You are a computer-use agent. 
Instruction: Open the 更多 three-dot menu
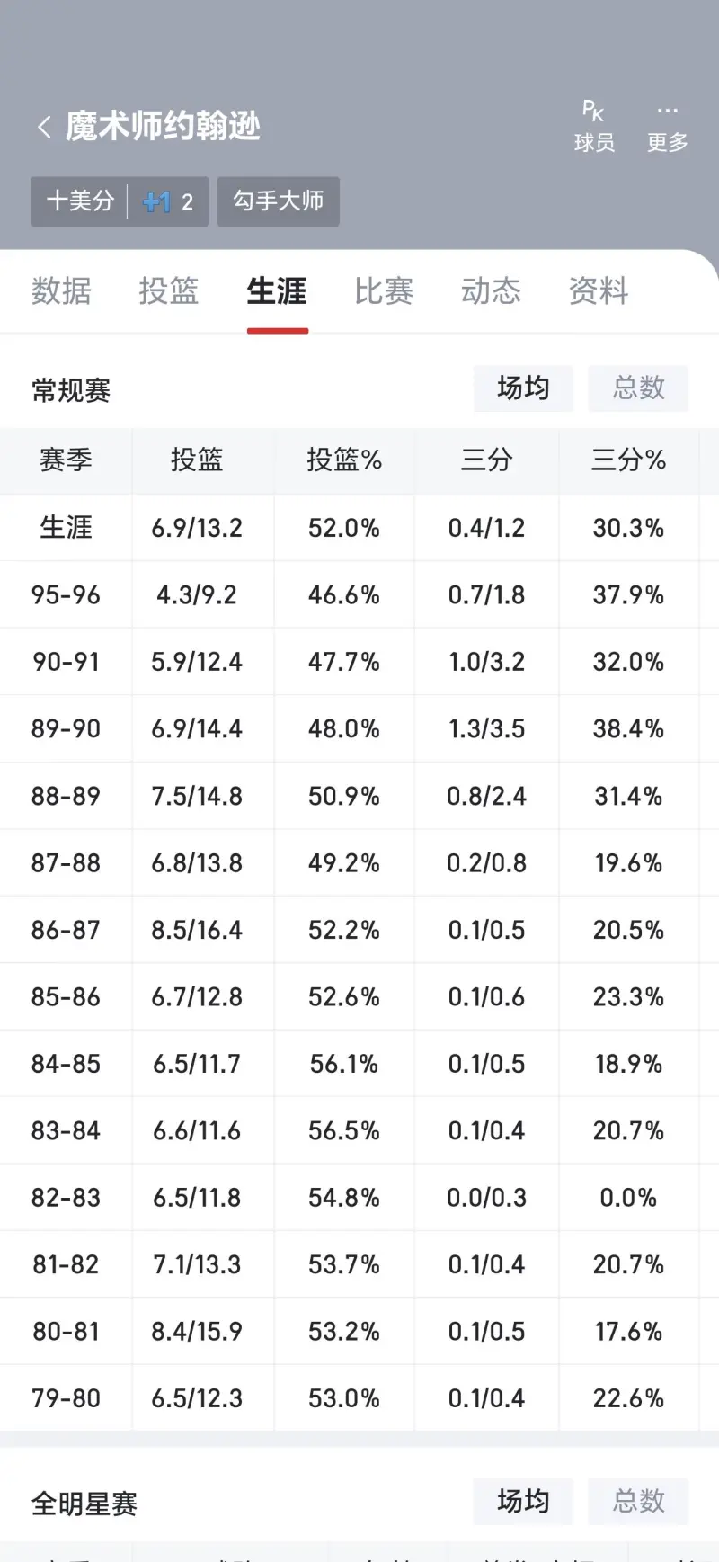click(x=667, y=126)
